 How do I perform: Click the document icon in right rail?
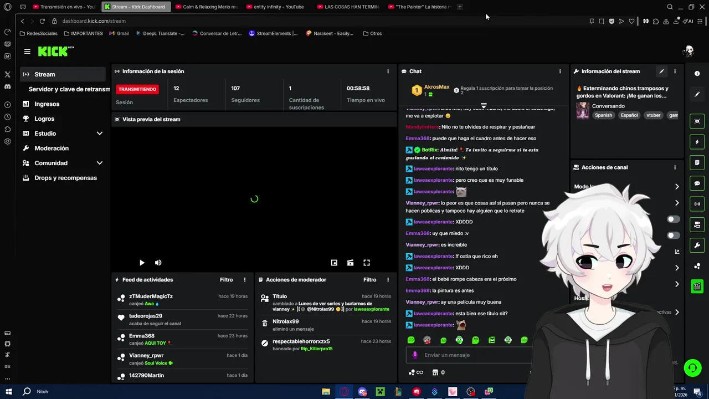(x=697, y=163)
